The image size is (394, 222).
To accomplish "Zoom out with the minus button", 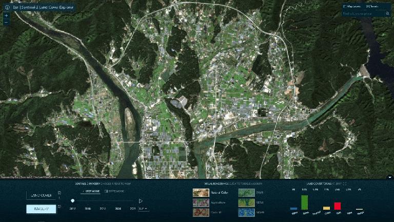I will point(7,23).
